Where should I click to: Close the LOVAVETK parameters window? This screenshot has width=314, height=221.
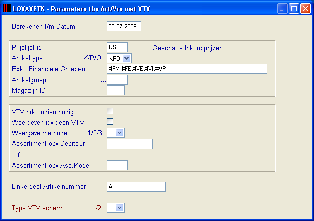pyautogui.click(x=305, y=9)
